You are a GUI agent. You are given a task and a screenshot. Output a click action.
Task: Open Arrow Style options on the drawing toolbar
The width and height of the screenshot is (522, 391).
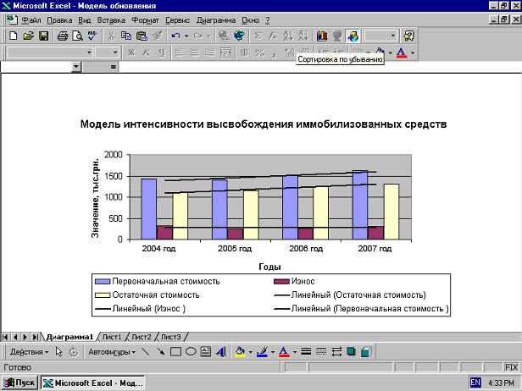coord(336,352)
